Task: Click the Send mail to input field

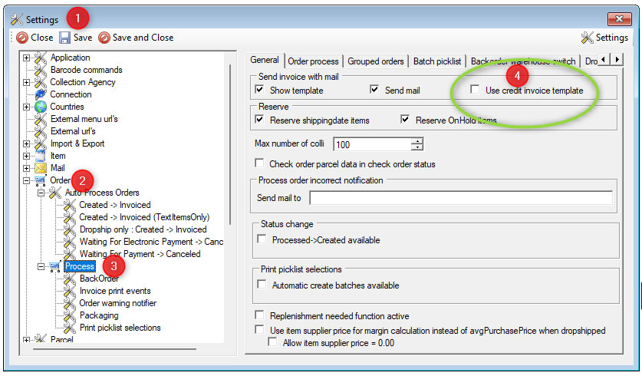Action: [x=461, y=198]
